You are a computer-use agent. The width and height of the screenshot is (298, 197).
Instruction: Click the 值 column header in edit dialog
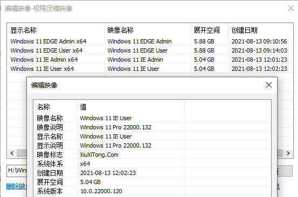point(131,107)
